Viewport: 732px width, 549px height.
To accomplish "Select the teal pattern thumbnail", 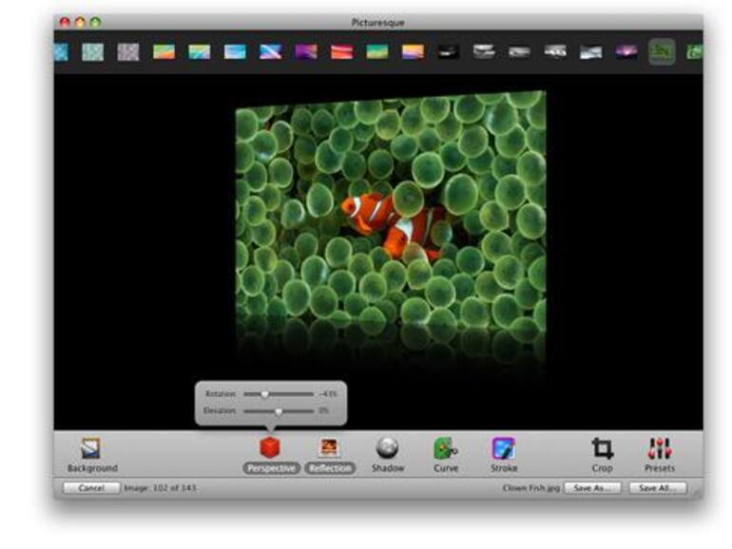I will click(x=93, y=52).
